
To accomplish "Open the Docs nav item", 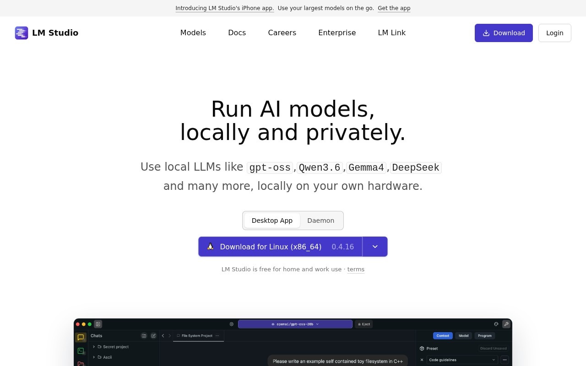I will coord(237,33).
